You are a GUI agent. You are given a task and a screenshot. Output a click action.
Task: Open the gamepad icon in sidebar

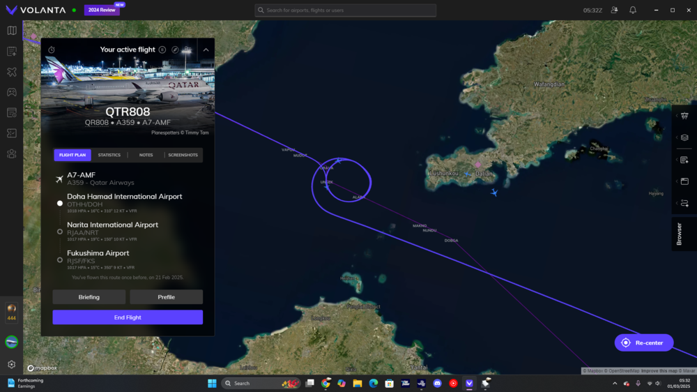coord(11,92)
